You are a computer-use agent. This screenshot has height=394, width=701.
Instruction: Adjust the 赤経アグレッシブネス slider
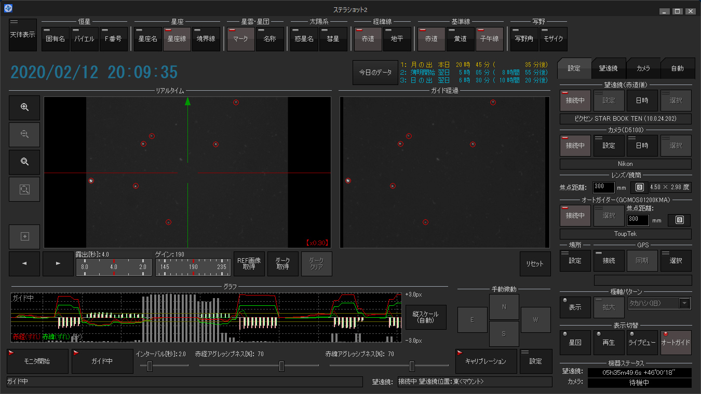tap(281, 367)
